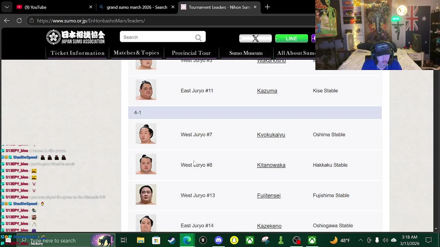The height and width of the screenshot is (247, 440).
Task: Open Kyokukaiyu's wrestler profile link
Action: pos(271,135)
